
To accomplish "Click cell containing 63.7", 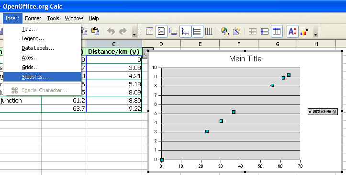I will click(x=64, y=108).
